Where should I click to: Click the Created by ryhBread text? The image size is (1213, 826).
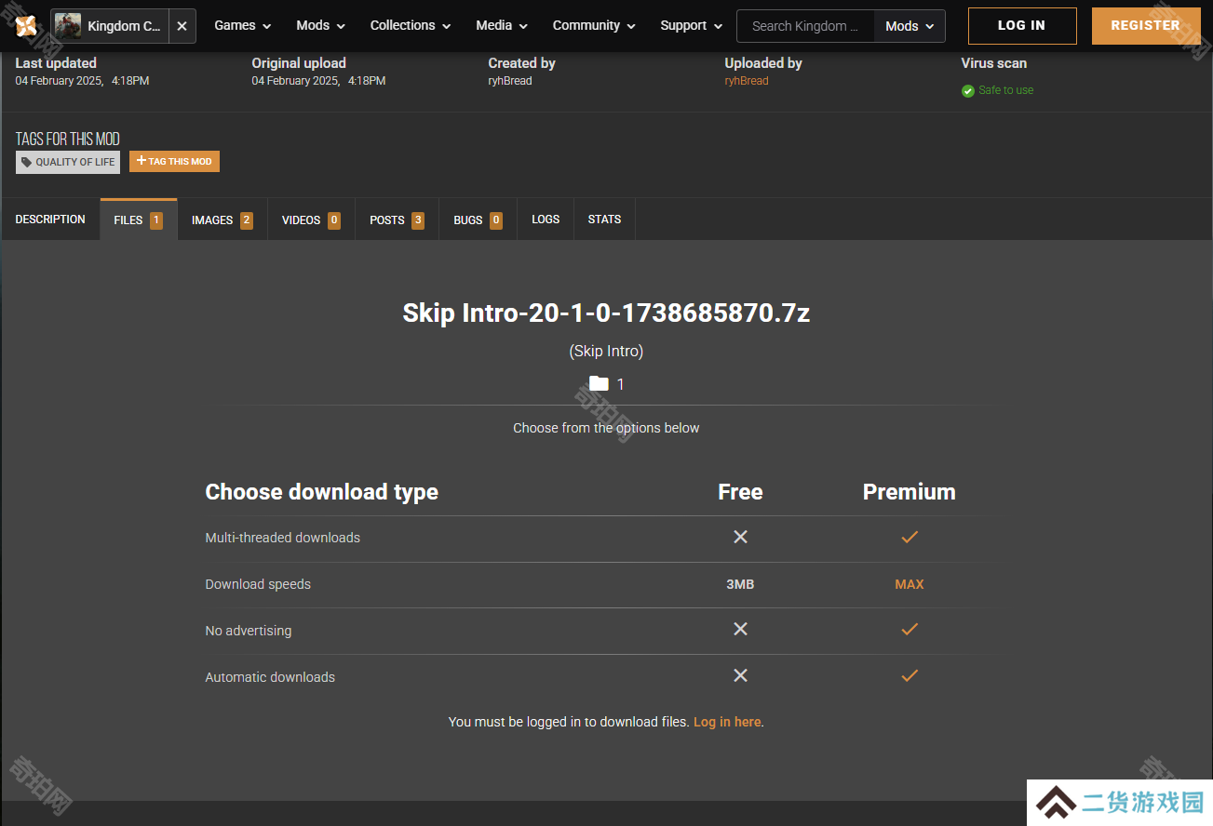(x=510, y=81)
